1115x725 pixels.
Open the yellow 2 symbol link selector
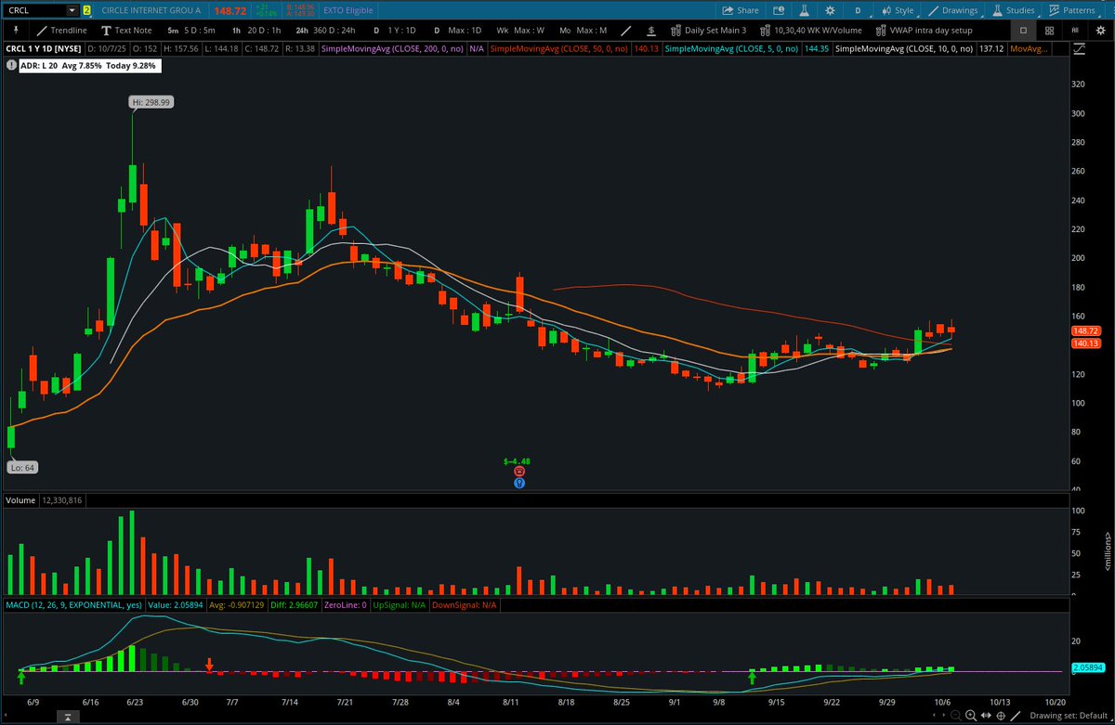(x=86, y=10)
